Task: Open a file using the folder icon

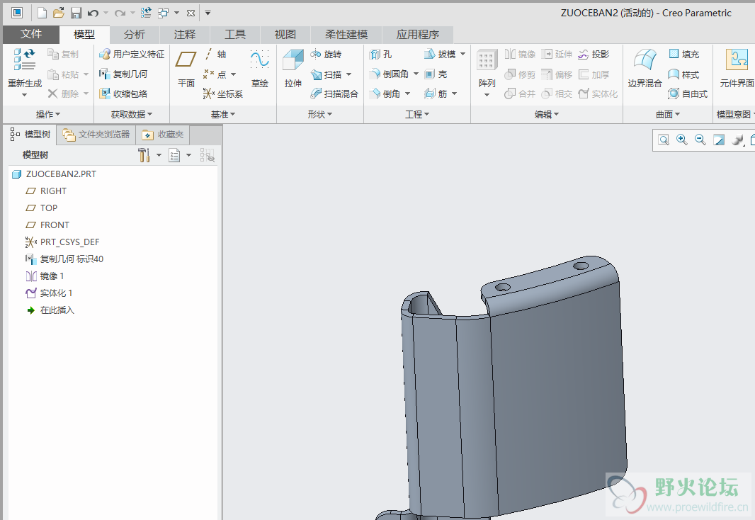Action: point(59,13)
